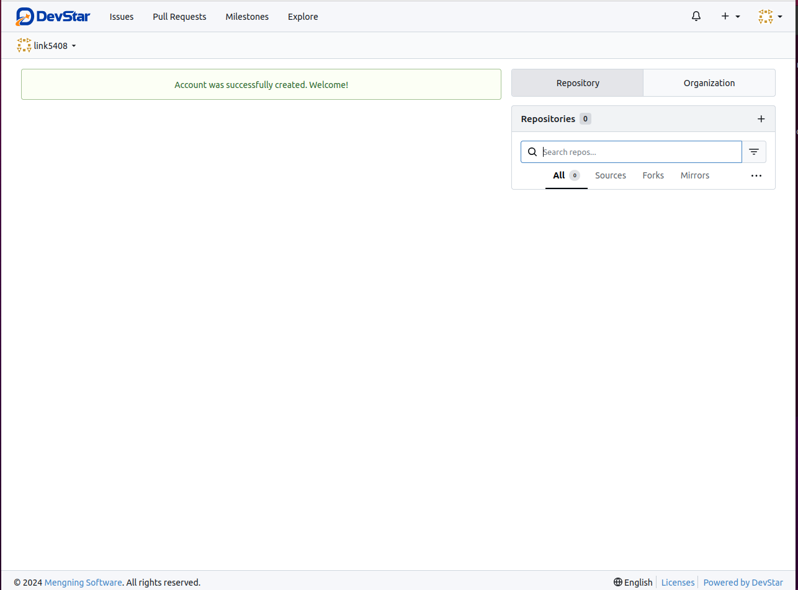The image size is (798, 590).
Task: Open the search repos magnifier icon
Action: [x=532, y=151]
